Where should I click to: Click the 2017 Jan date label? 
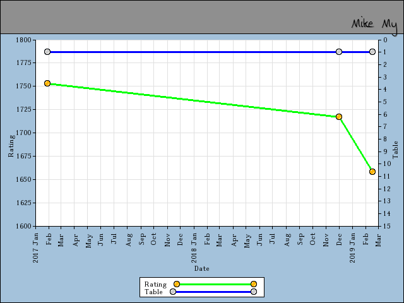click(35, 248)
